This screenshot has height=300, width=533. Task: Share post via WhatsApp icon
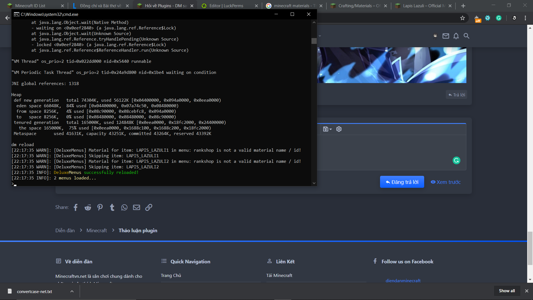coord(124,207)
